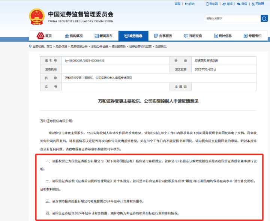The height and width of the screenshot is (221, 270).
Task: Click the mobile phone icon in top bar
Action: tap(207, 4)
